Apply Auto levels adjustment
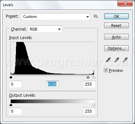Screen dimensions: 135x124 coord(116,37)
